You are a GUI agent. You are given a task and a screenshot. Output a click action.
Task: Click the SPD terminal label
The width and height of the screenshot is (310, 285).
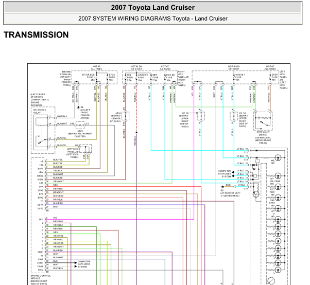(x=41, y=220)
